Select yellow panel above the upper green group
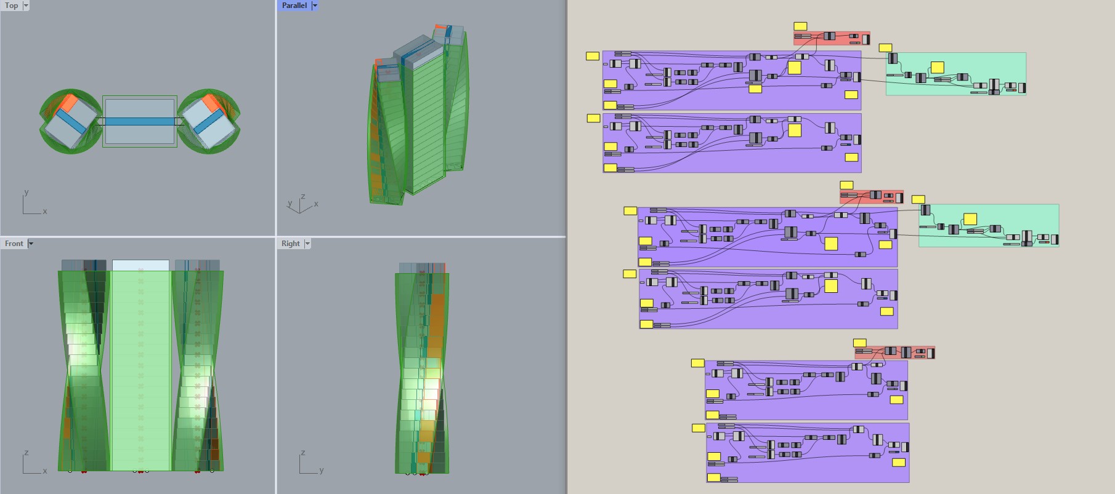The width and height of the screenshot is (1115, 494). pos(885,48)
